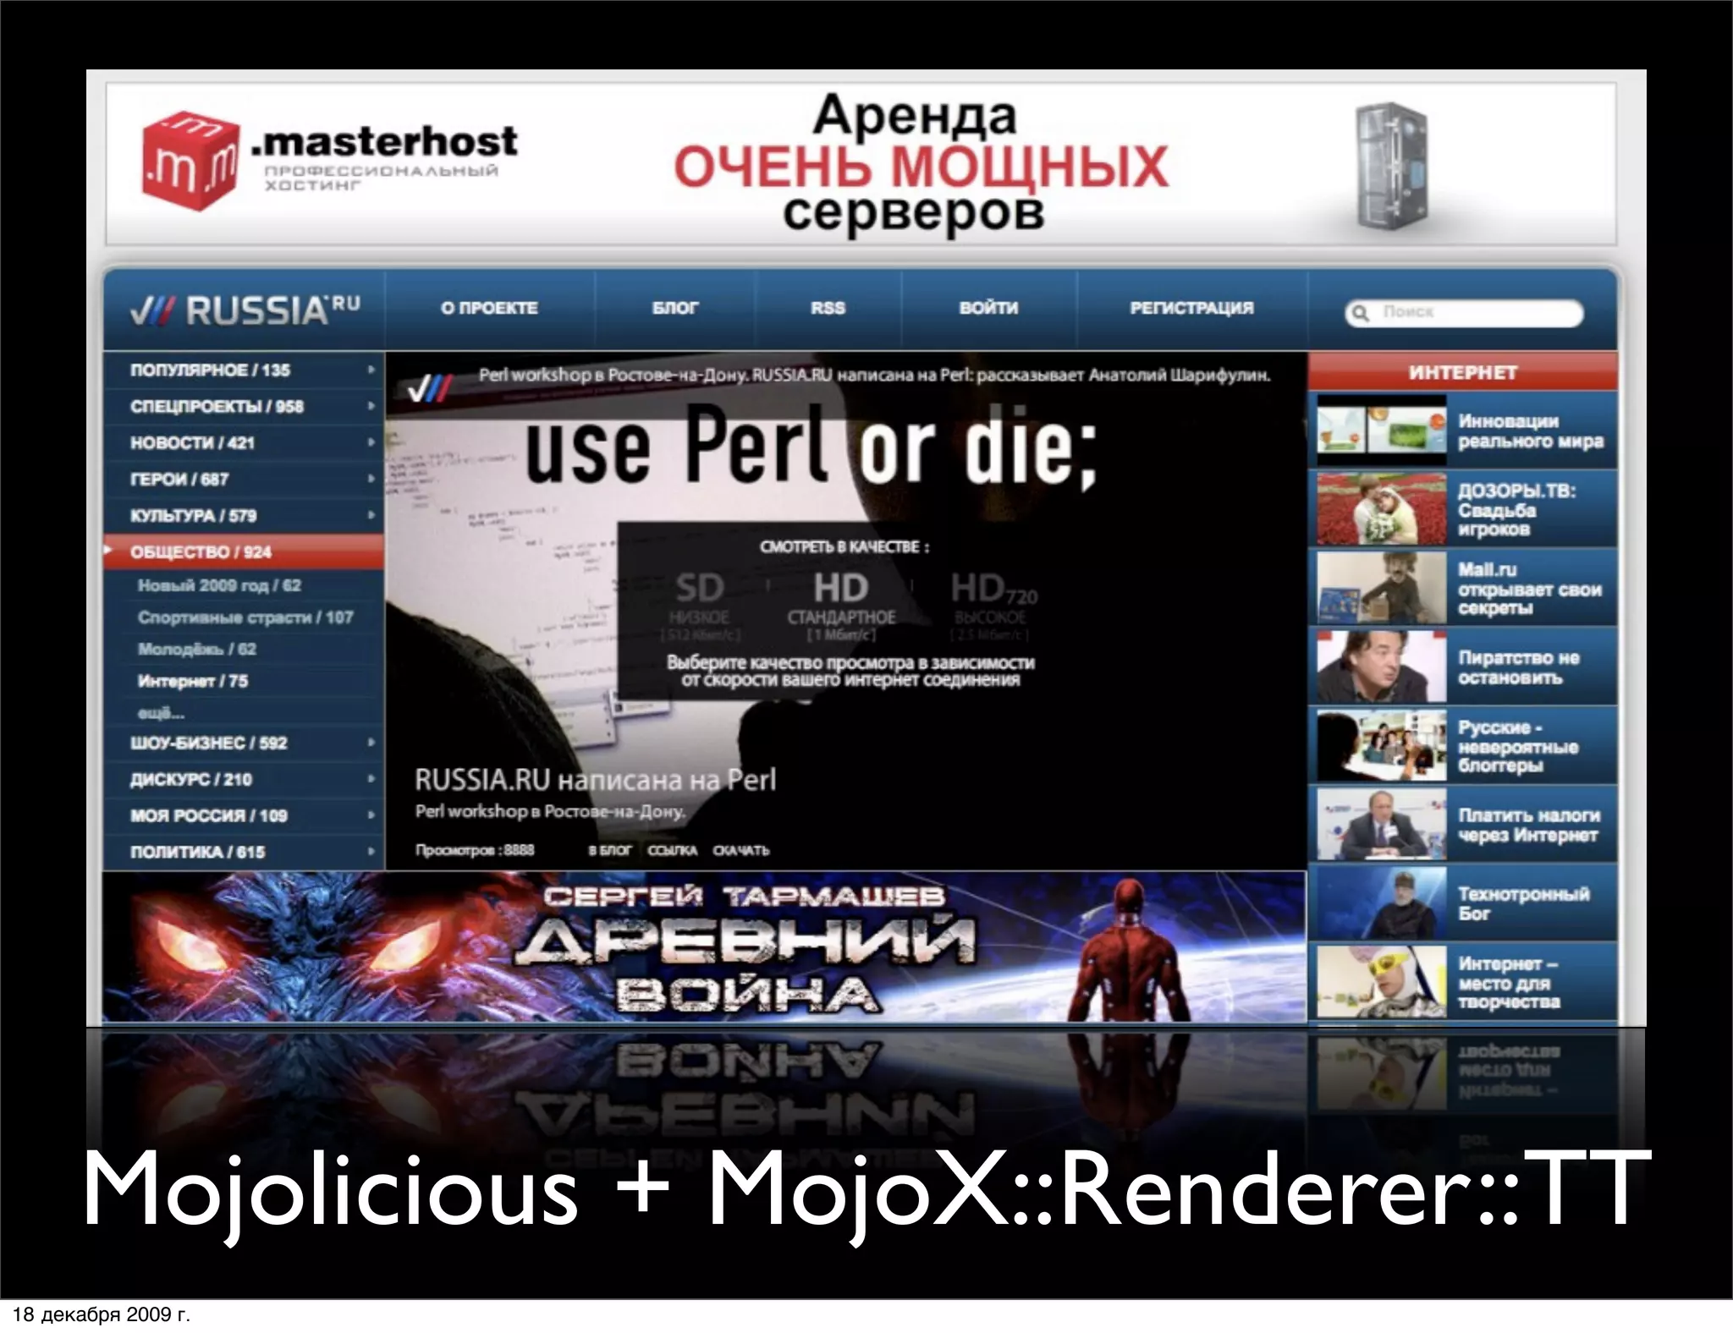Open subcategory Молодёжь / 62
This screenshot has width=1733, height=1333.
197,650
